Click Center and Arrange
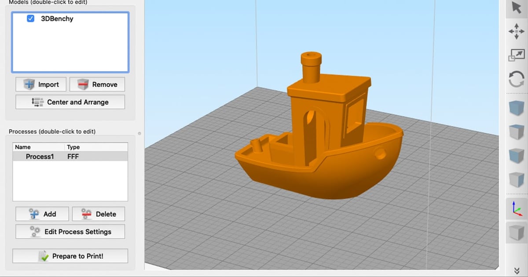 (70, 102)
